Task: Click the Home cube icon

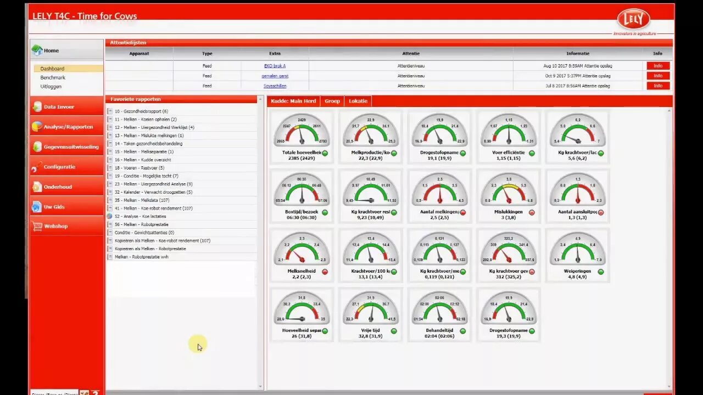Action: (x=37, y=50)
